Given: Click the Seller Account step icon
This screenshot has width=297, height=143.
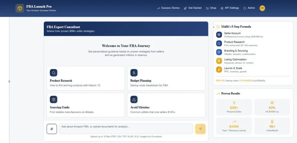Looking at the screenshot, I should pyautogui.click(x=219, y=34).
